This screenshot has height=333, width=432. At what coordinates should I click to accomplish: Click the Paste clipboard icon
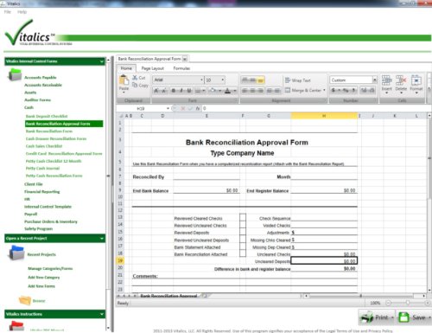(x=124, y=80)
